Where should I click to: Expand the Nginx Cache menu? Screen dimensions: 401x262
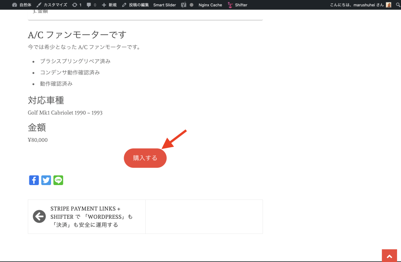coord(210,5)
